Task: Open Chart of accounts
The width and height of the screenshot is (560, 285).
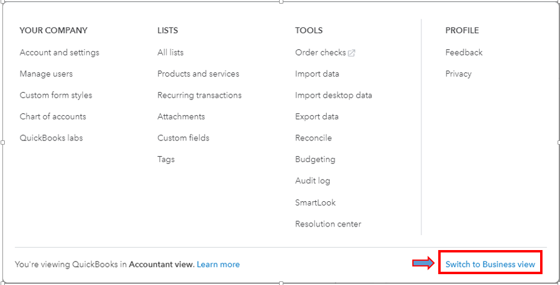Action: click(x=53, y=116)
